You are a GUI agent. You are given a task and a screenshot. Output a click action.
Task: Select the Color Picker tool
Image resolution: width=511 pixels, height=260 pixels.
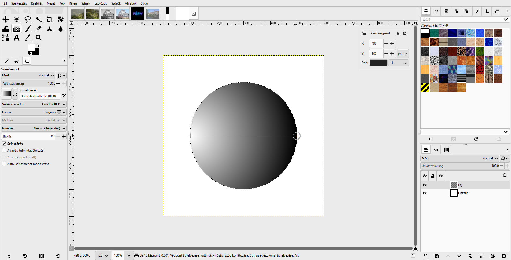click(x=28, y=38)
